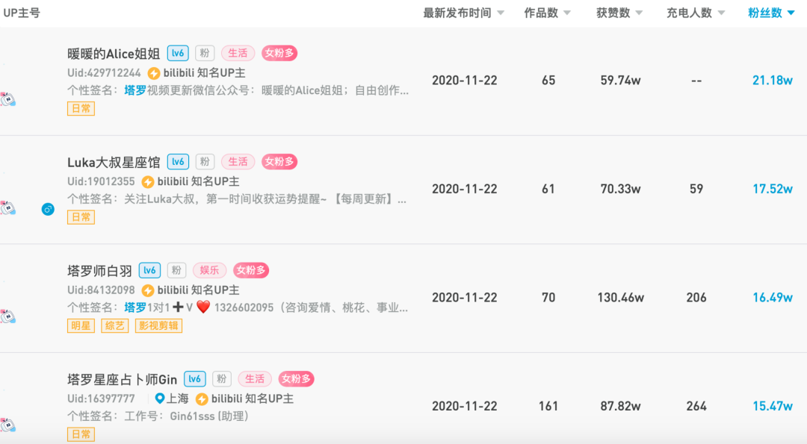The image size is (807, 444).
Task: Click the 影视剪辑 tag under 塔罗师白羽
Action: click(158, 325)
